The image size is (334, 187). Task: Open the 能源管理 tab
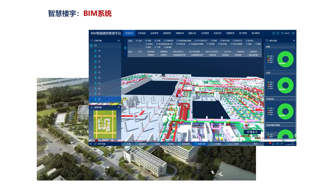coord(167,33)
